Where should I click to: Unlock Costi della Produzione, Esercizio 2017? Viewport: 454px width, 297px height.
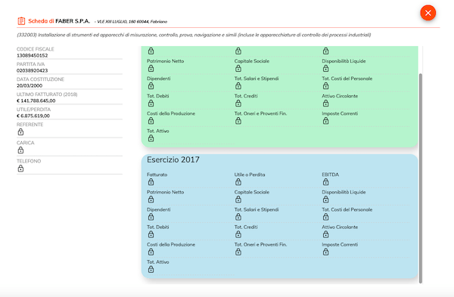click(151, 252)
